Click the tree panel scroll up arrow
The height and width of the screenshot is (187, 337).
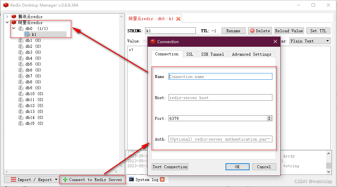pyautogui.click(x=121, y=16)
